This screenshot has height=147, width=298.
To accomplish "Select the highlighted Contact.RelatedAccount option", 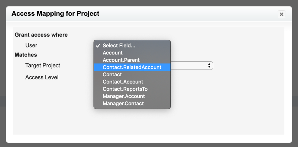I will pos(132,67).
